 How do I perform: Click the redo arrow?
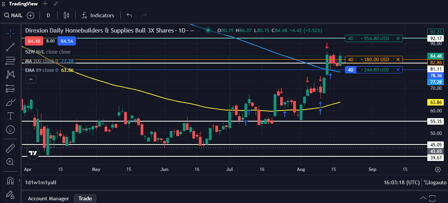144,15
